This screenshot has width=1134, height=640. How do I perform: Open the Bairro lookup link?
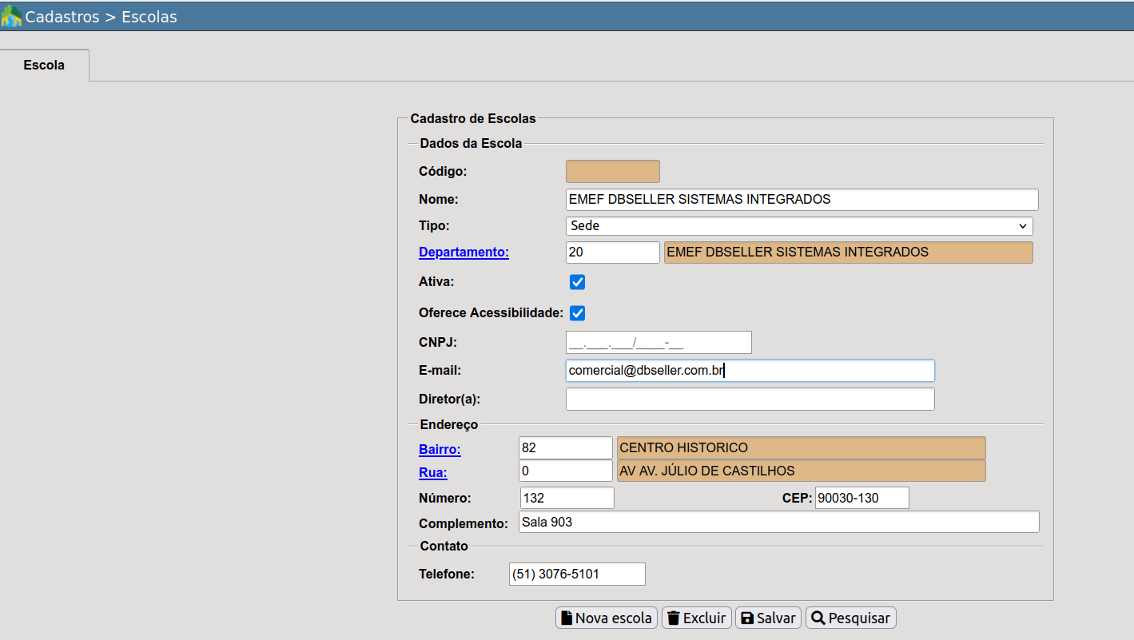coord(440,450)
